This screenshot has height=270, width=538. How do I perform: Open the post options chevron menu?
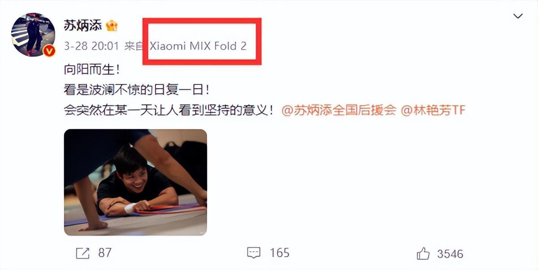click(x=518, y=17)
